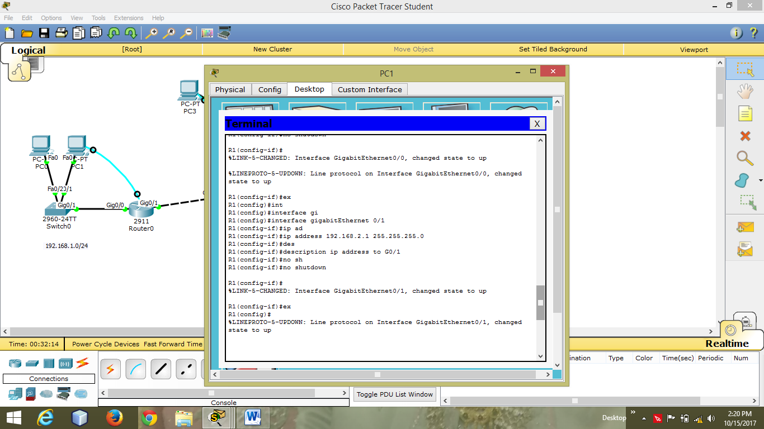Open Firefox from the taskbar
764x429 pixels.
click(115, 417)
